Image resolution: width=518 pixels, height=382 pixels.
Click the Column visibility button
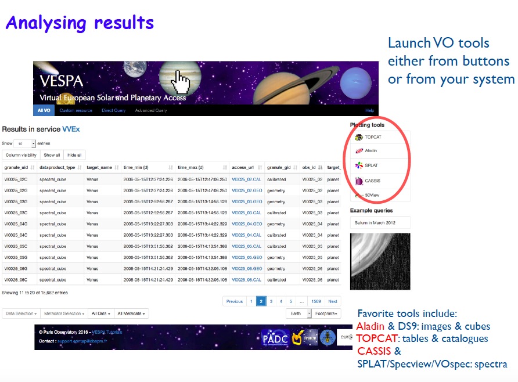coord(21,155)
